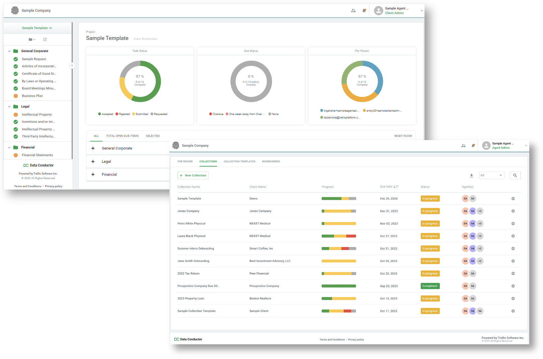This screenshot has width=543, height=359.
Task: Switch to the Total Open Due Items tab
Action: pyautogui.click(x=122, y=136)
